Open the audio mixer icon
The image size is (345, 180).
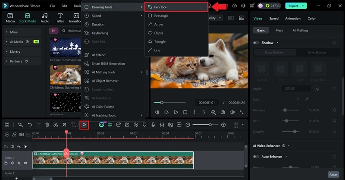pyautogui.click(x=162, y=125)
